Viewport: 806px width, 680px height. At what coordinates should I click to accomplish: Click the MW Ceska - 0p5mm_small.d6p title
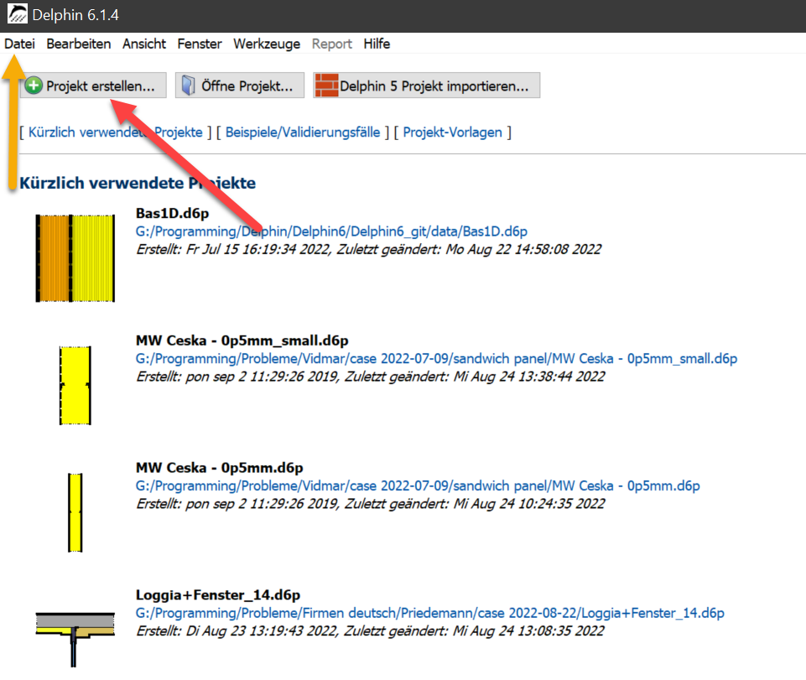[242, 340]
